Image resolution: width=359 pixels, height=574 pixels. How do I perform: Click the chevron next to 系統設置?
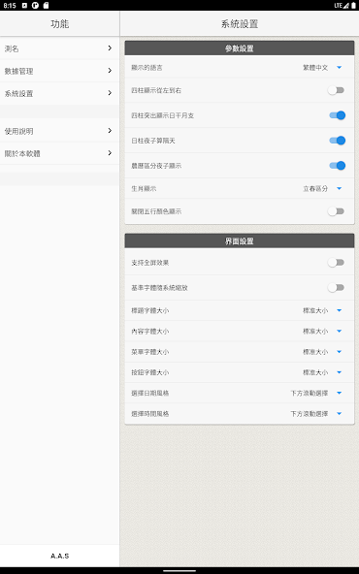tap(110, 93)
